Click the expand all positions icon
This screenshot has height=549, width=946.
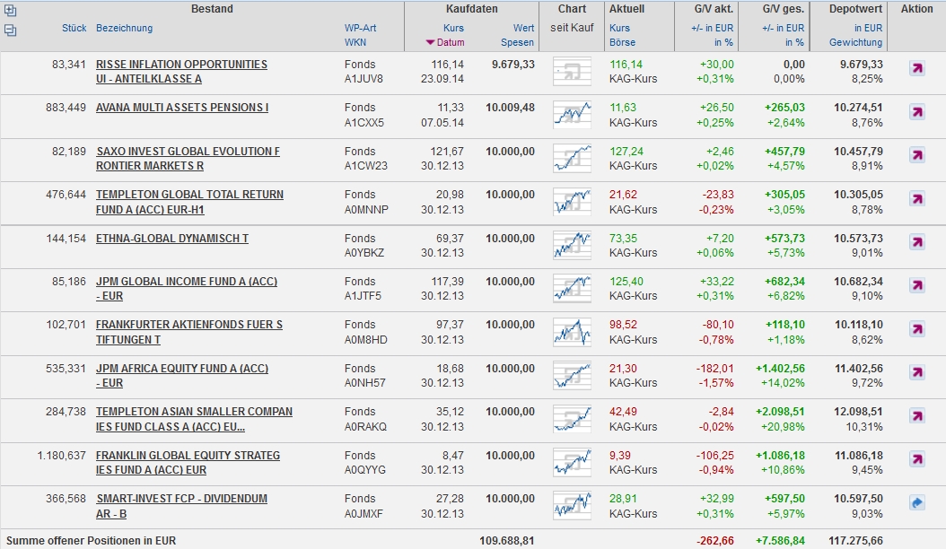click(x=10, y=12)
